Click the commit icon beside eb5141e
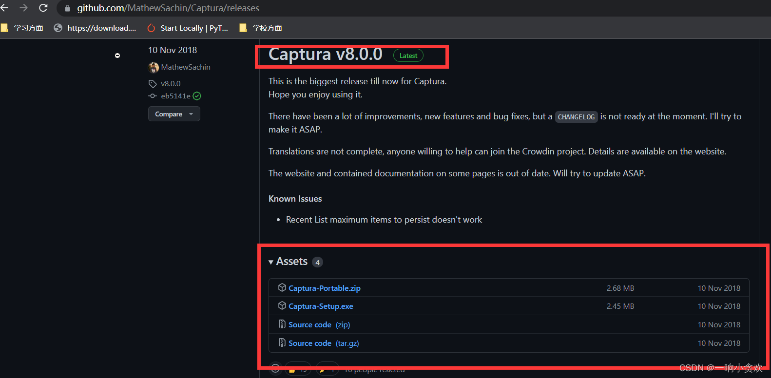The width and height of the screenshot is (771, 378). (x=153, y=96)
